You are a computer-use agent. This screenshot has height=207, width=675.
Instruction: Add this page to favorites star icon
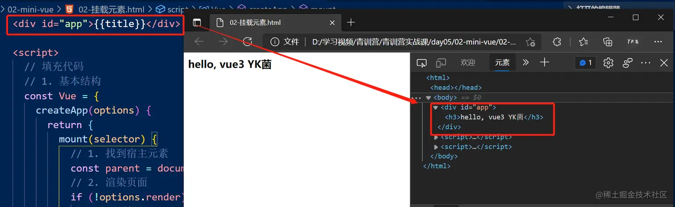tap(530, 42)
